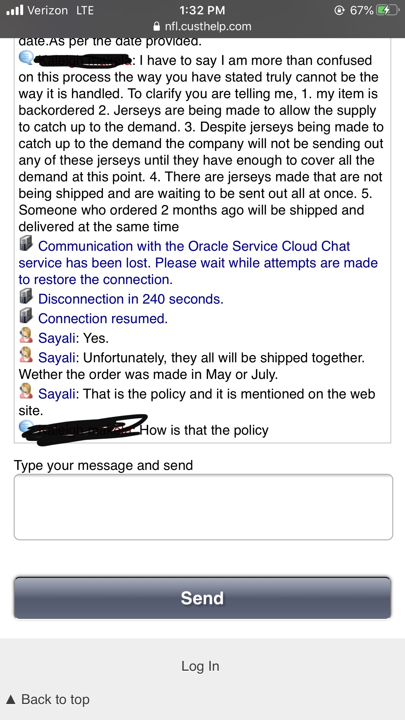Tap the "Connection resumed." system message
Image resolution: width=405 pixels, height=720 pixels.
[103, 319]
